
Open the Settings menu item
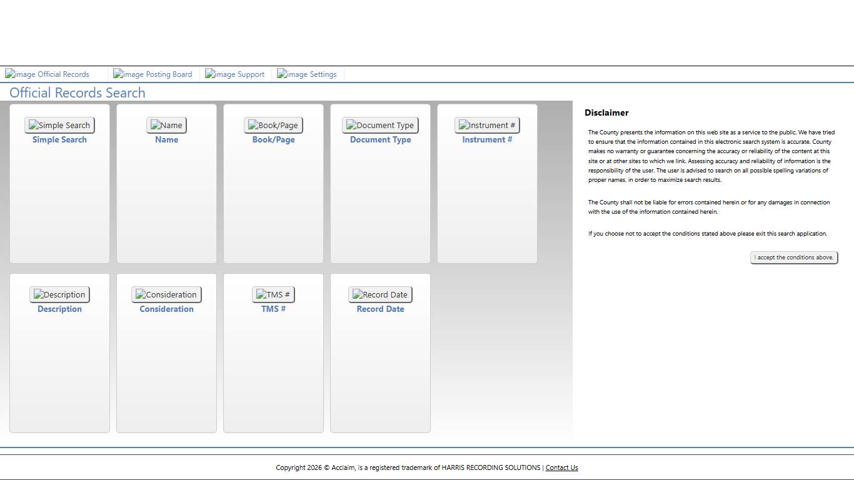click(x=307, y=74)
